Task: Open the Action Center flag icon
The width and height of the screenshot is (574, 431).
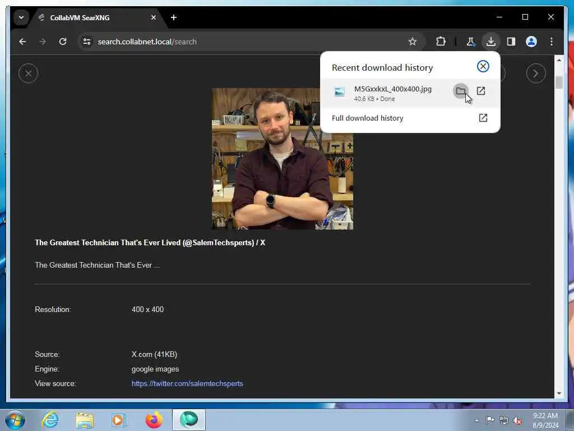Action: click(x=490, y=420)
